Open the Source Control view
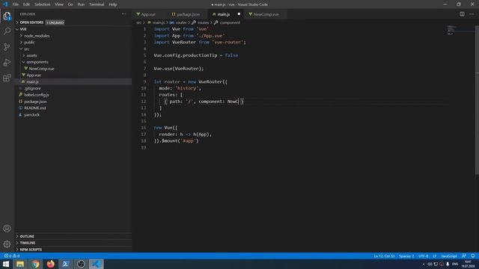 point(7,46)
